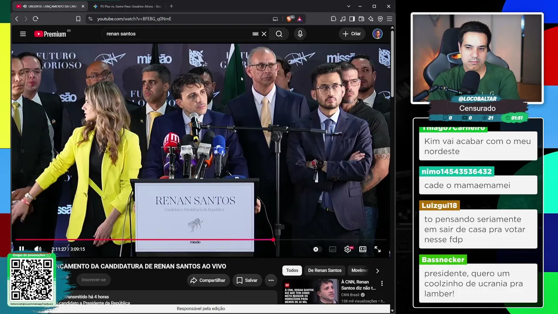The width and height of the screenshot is (558, 314).
Task: Open more actions three-dot menu under video
Action: [271, 280]
